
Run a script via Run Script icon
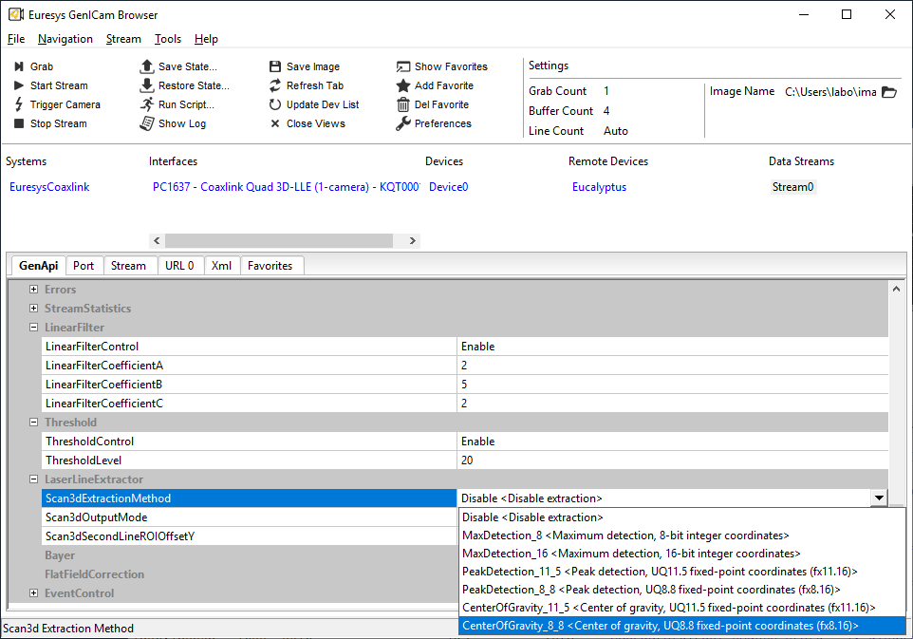tap(147, 104)
